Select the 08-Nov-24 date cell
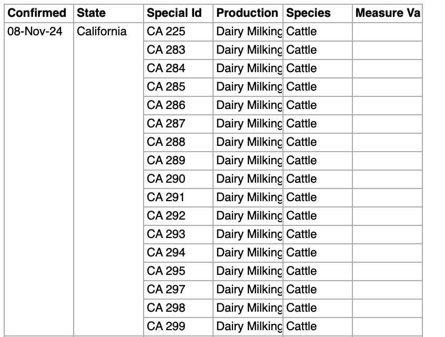The width and height of the screenshot is (445, 337). tap(35, 32)
